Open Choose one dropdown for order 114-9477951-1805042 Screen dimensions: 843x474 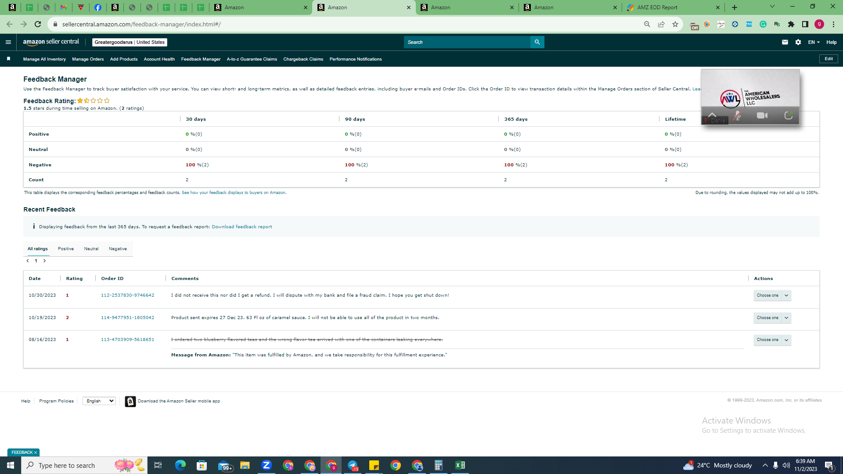(772, 318)
